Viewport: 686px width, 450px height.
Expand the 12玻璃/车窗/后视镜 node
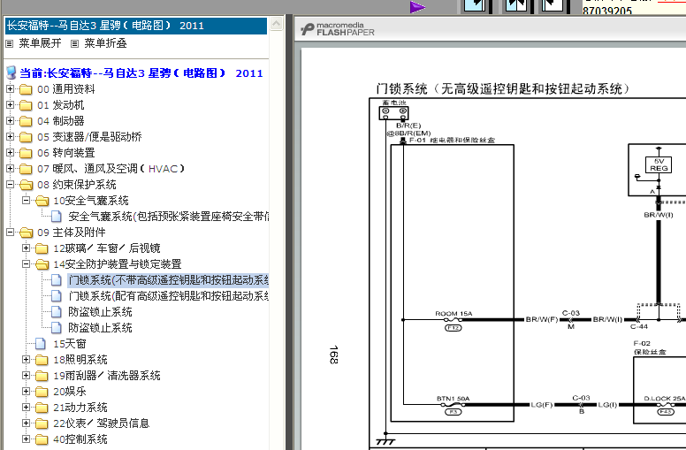coord(26,248)
